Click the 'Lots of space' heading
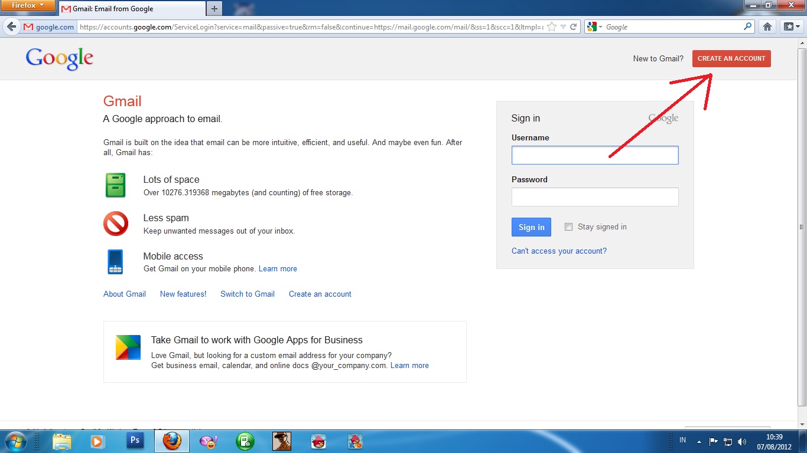 pos(171,180)
